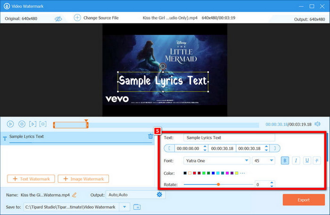Stop the video playback

[x=22, y=124]
